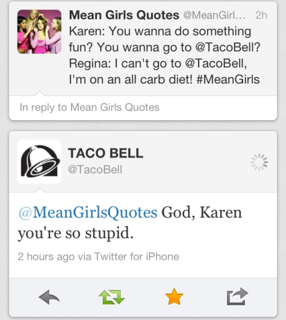Toggle the orange favorite star
Viewport: 286px width, 320px height.
(174, 297)
